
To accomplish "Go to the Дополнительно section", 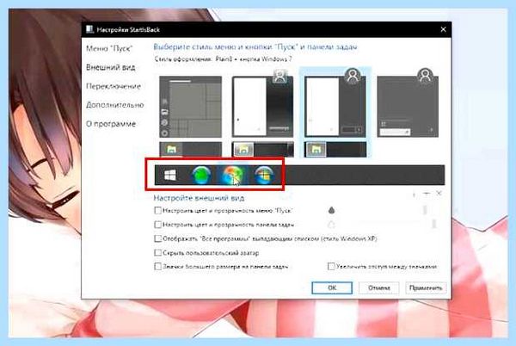I will (x=115, y=105).
